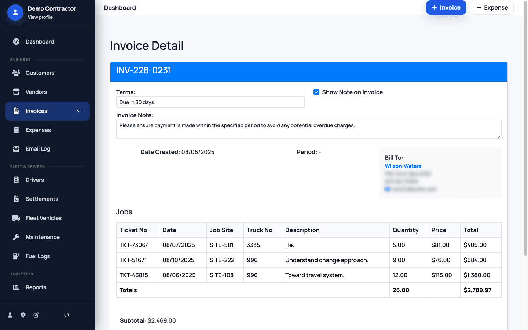Click the Quantity column header
Screen dimensions: 528x330
pyautogui.click(x=409, y=230)
